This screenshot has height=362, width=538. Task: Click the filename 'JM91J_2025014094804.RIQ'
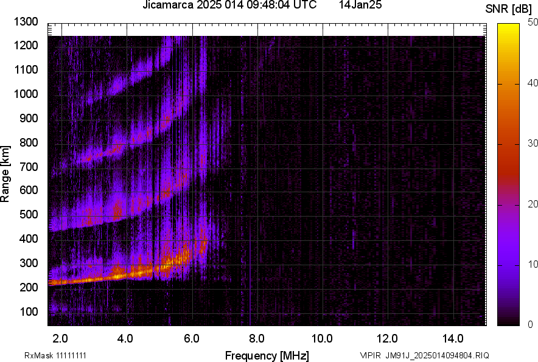coord(437,355)
